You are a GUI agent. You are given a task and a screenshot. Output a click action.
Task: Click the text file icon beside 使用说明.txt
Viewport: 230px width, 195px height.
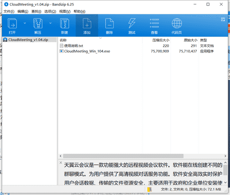pos(62,46)
